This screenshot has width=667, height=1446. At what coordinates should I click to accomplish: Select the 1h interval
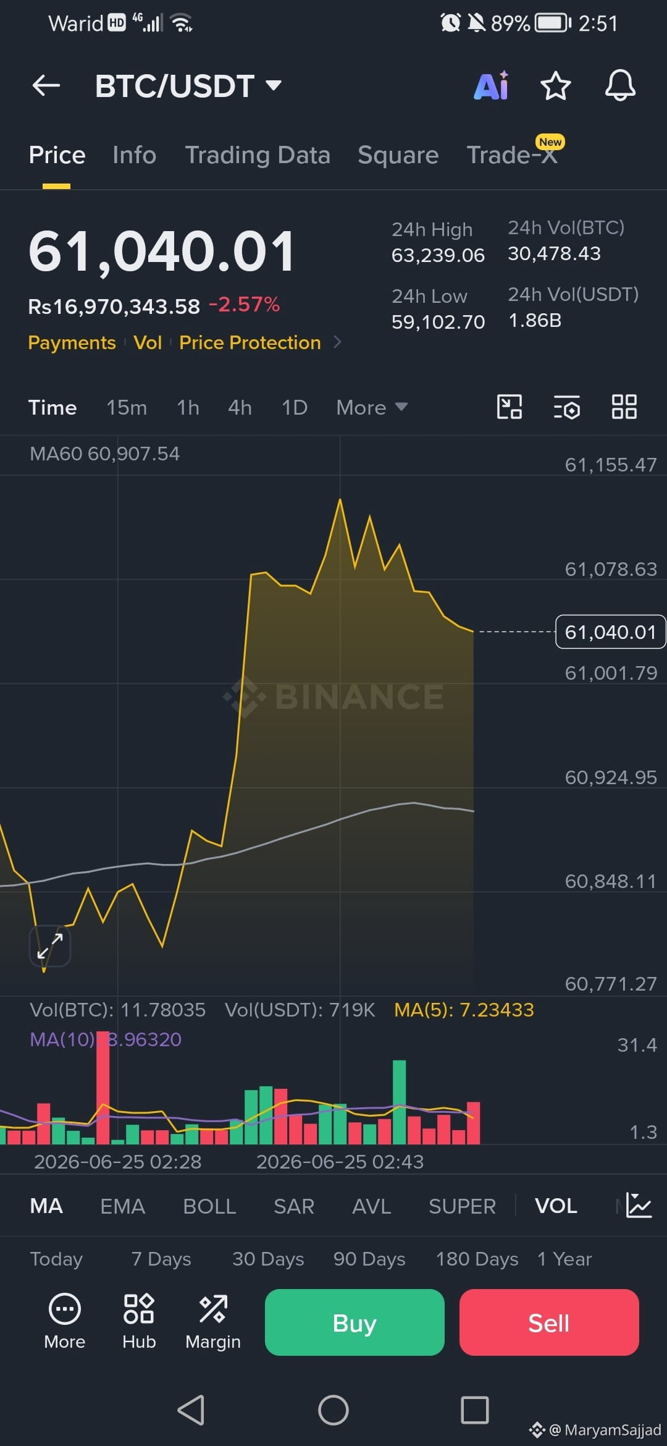pyautogui.click(x=188, y=407)
